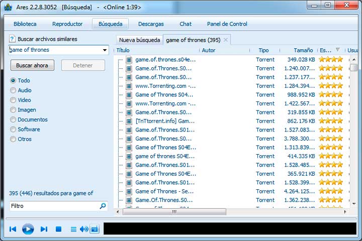362x241 pixels.
Task: Close the game of thrones (395) tab
Action: [x=226, y=40]
